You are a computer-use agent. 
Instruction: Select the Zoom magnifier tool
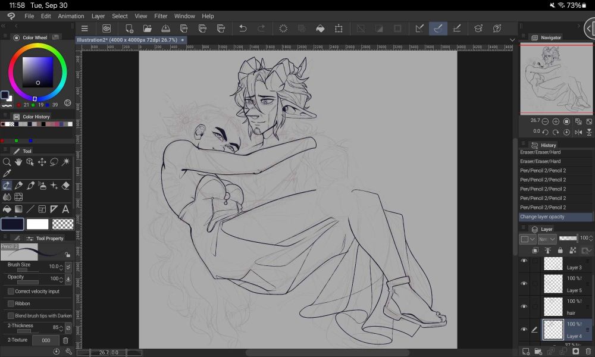pos(7,161)
